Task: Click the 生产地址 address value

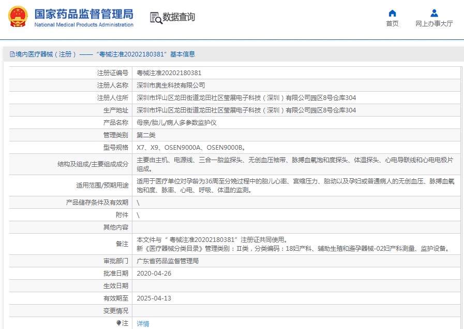Action: click(x=246, y=110)
